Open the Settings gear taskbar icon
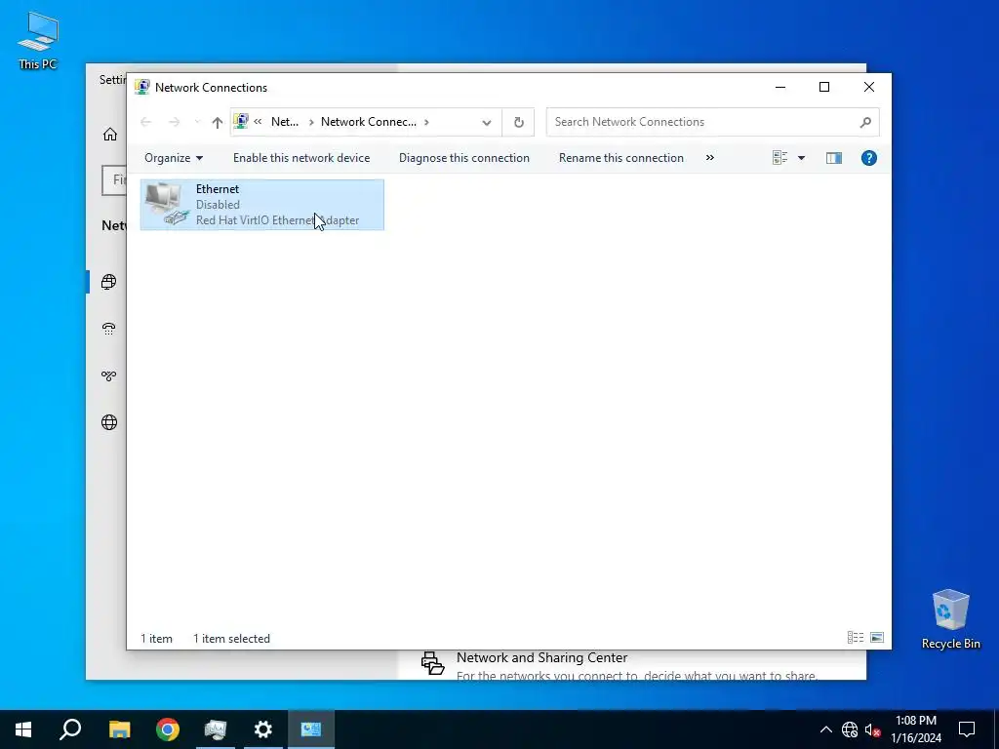The width and height of the screenshot is (999, 749). coord(263,729)
